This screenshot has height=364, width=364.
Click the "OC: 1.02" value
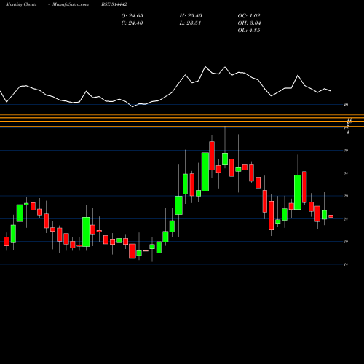(x=249, y=16)
